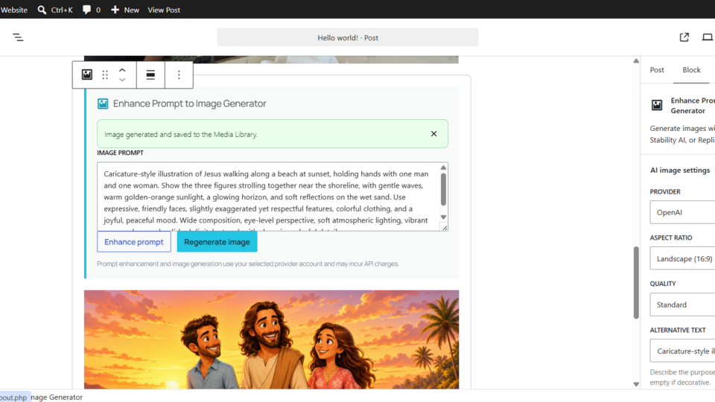This screenshot has height=402, width=715.
Task: Click the block type image icon in toolbar
Action: coord(86,74)
